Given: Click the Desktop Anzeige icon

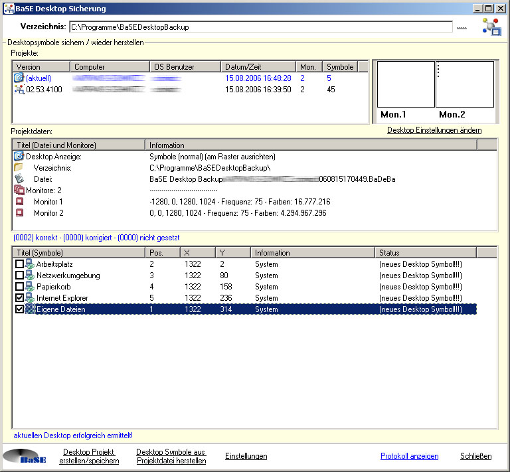Looking at the screenshot, I should [19, 157].
